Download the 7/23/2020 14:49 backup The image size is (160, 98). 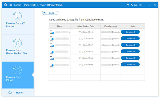(x=130, y=39)
